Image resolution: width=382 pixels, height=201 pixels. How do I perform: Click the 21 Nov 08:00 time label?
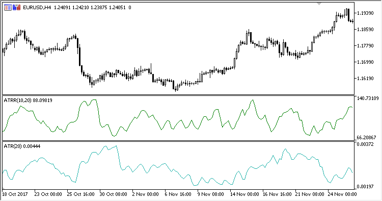(x=310, y=194)
